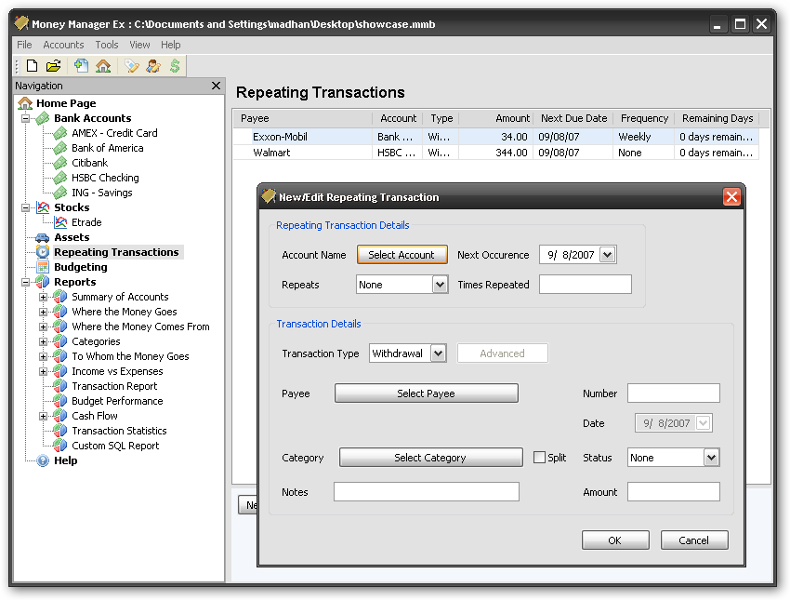Open the Transaction Type dropdown
The image size is (790, 600).
click(438, 353)
